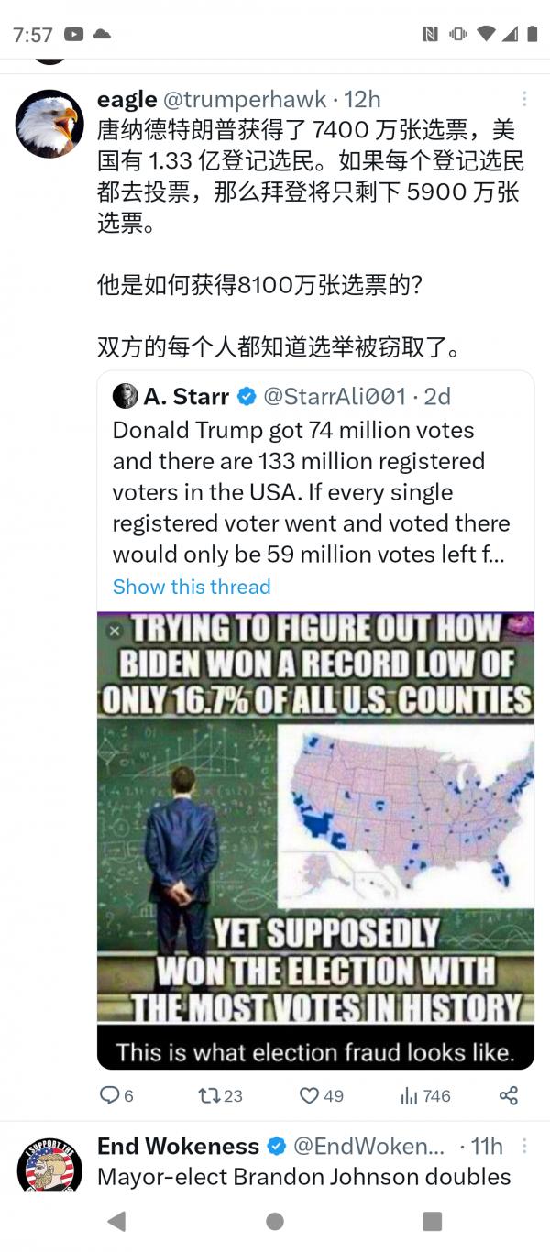This screenshot has height=1252, width=550.
Task: Open more options on eagle's tweet
Action: click(x=524, y=99)
